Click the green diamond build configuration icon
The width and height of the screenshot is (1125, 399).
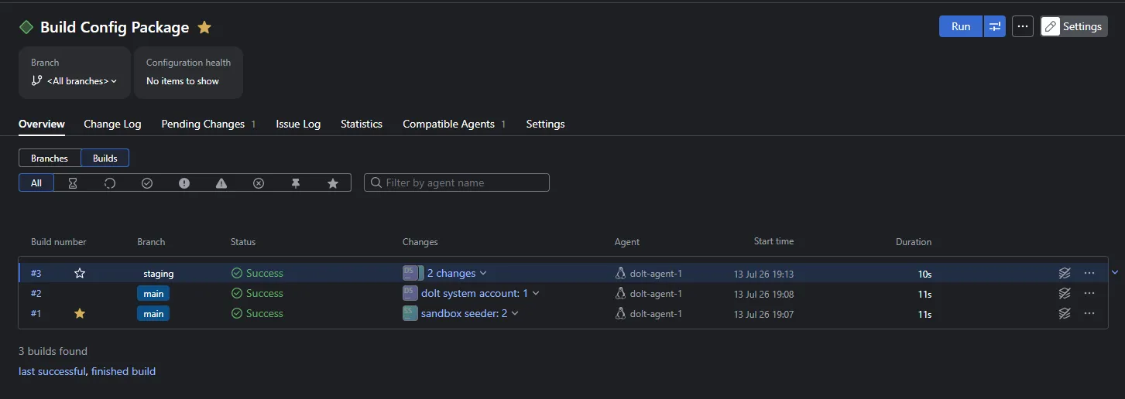coord(26,27)
